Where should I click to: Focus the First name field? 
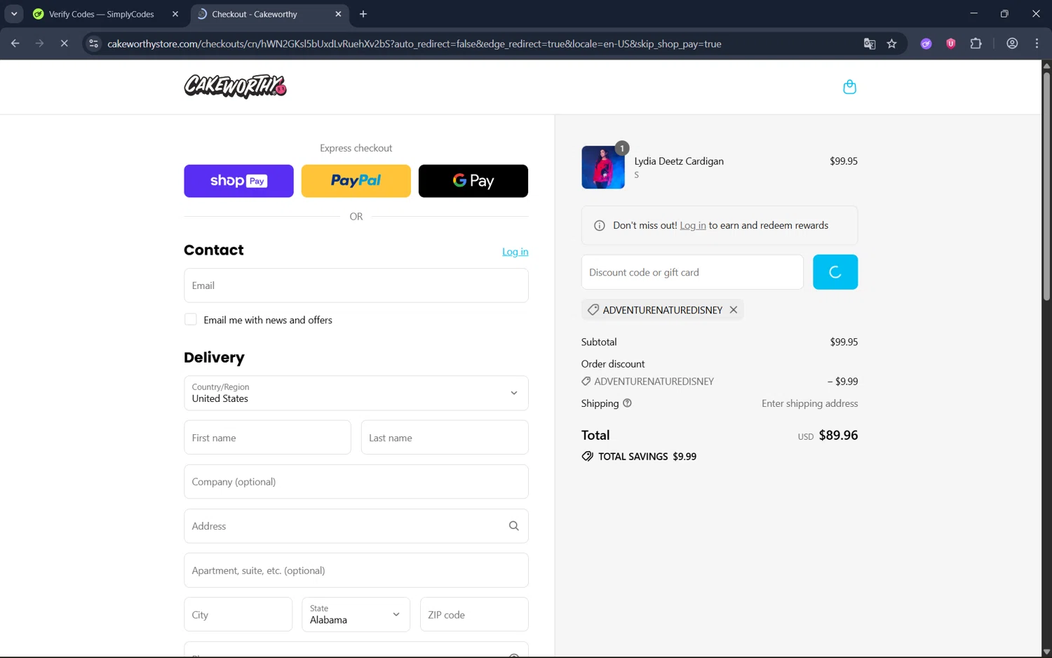(267, 438)
